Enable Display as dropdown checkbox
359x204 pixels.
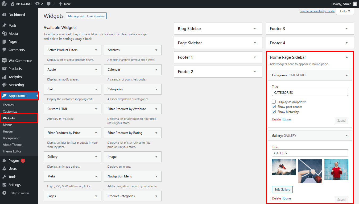click(274, 102)
